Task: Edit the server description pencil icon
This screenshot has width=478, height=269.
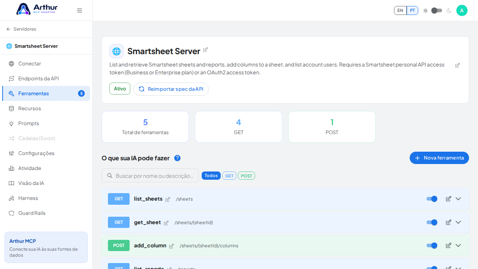Action: click(x=457, y=65)
